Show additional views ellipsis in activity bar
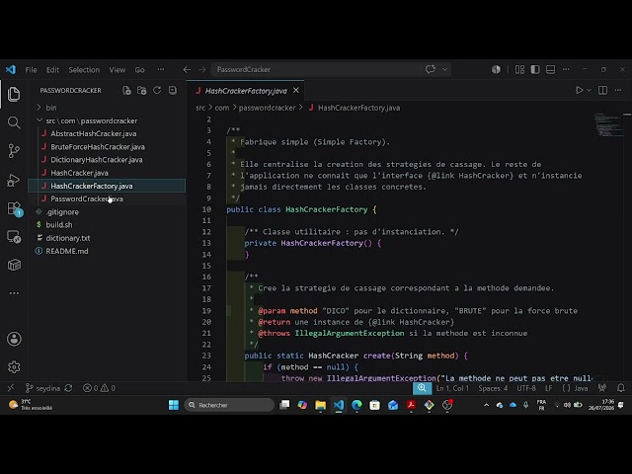This screenshot has height=474, width=632. click(14, 293)
